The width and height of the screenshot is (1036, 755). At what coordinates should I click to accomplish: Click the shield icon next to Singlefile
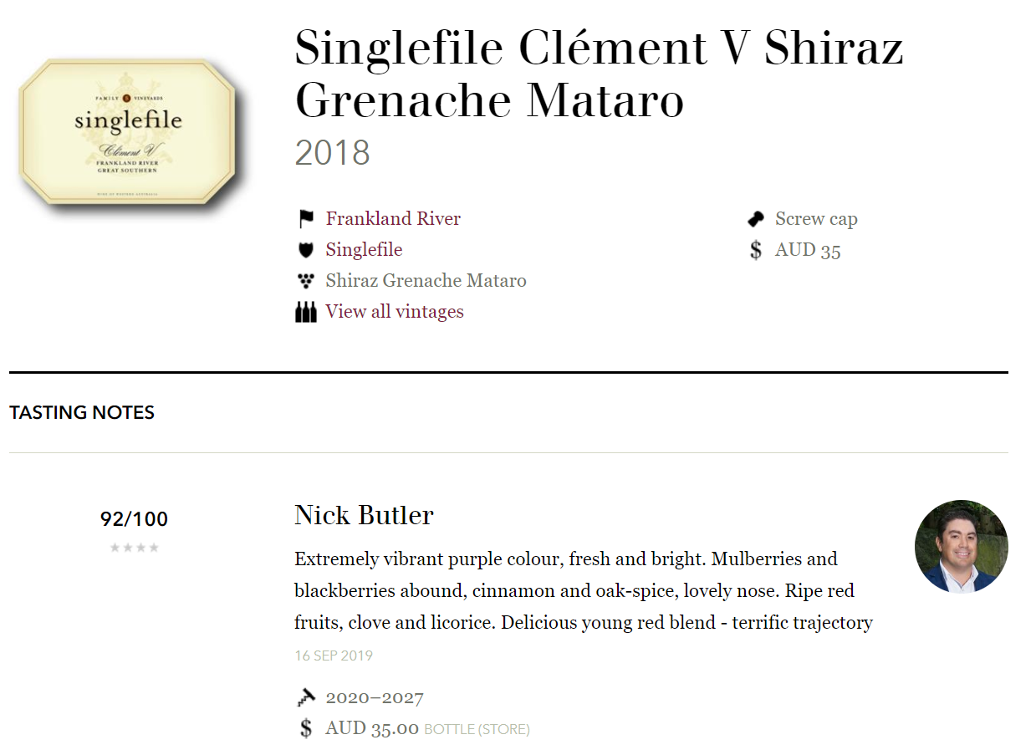coord(306,250)
